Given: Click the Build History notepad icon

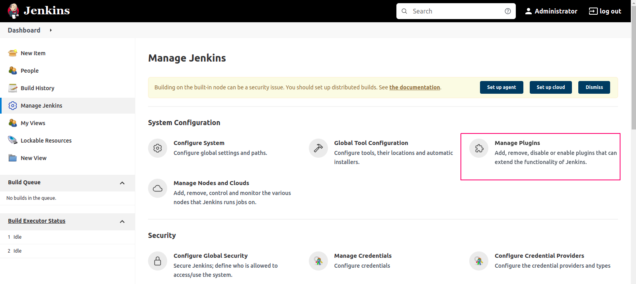Looking at the screenshot, I should pos(13,88).
